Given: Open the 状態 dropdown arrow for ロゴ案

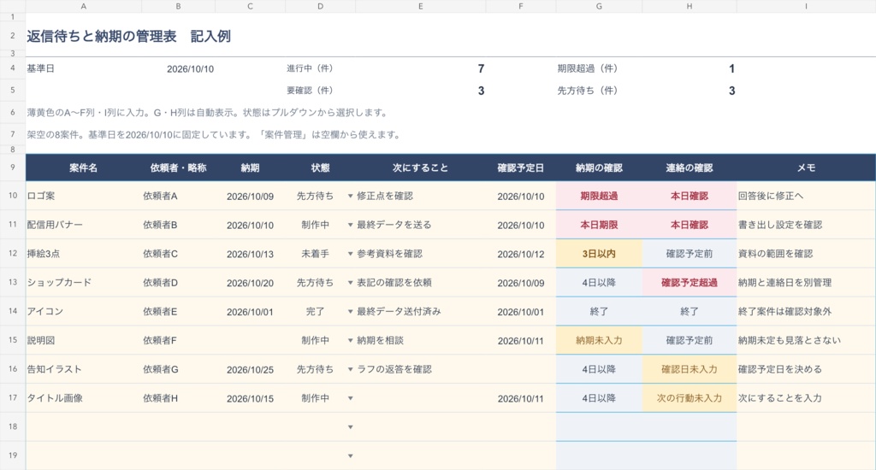Looking at the screenshot, I should click(350, 196).
